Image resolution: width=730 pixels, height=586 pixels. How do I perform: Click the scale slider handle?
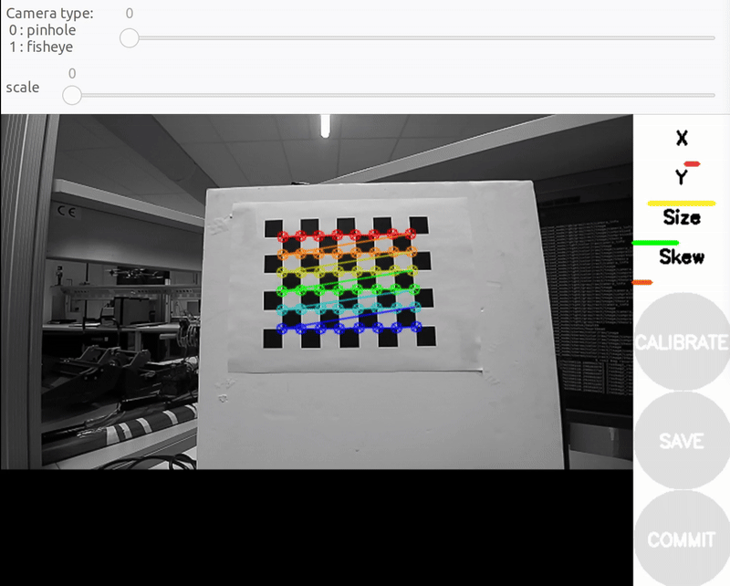[x=72, y=96]
